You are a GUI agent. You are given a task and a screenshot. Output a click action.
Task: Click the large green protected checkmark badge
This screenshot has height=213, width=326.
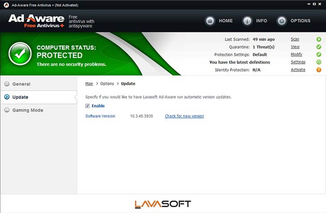(x=20, y=54)
